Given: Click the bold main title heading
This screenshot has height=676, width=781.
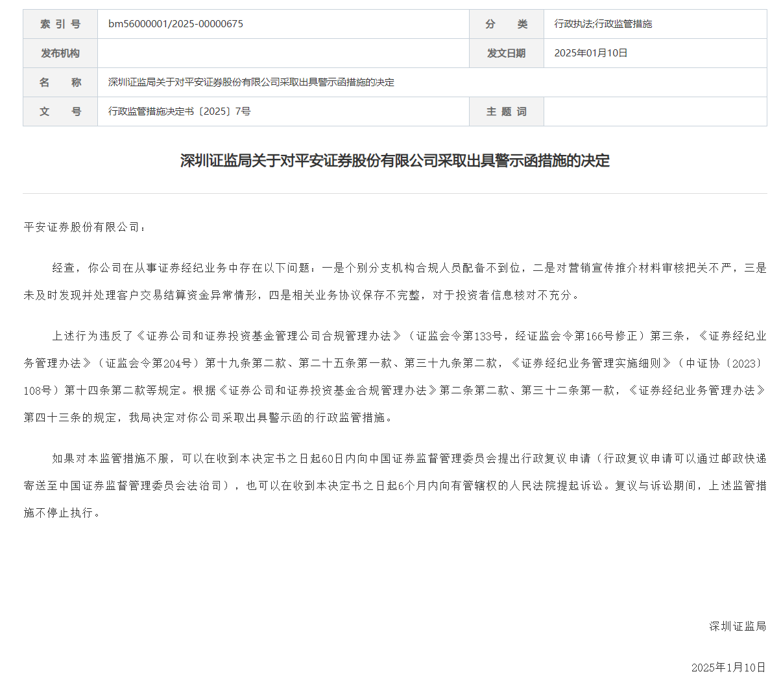Looking at the screenshot, I should click(394, 161).
